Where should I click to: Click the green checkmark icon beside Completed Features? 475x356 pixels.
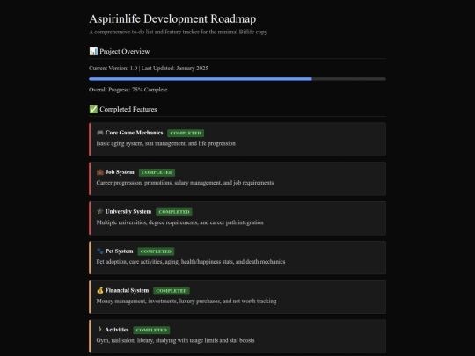[x=93, y=109]
